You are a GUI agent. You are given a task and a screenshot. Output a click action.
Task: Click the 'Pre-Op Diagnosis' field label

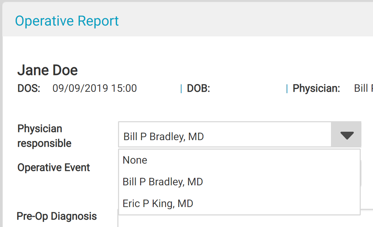pos(57,216)
